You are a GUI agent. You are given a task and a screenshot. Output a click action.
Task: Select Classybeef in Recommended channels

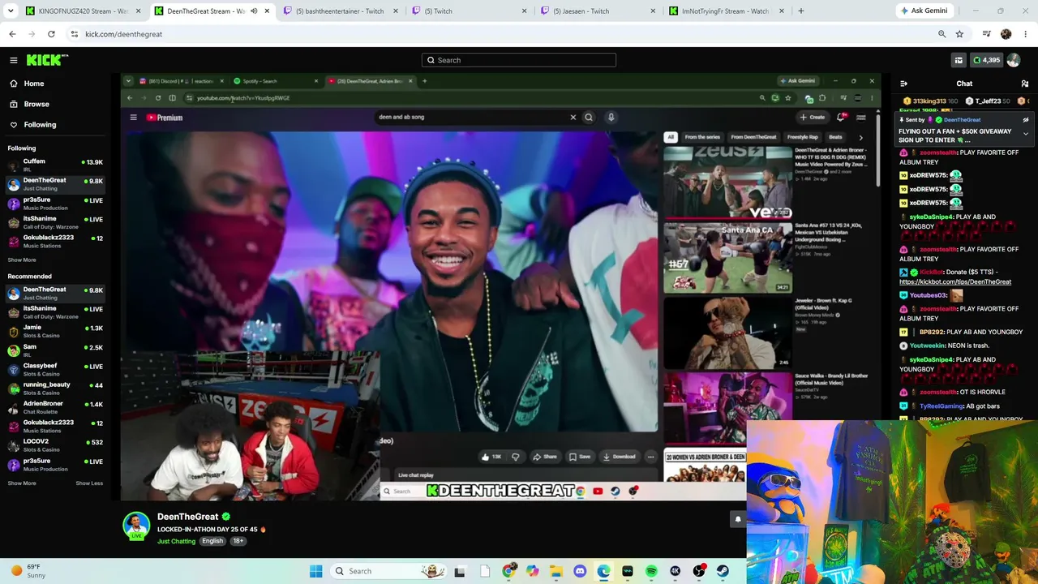(55, 369)
